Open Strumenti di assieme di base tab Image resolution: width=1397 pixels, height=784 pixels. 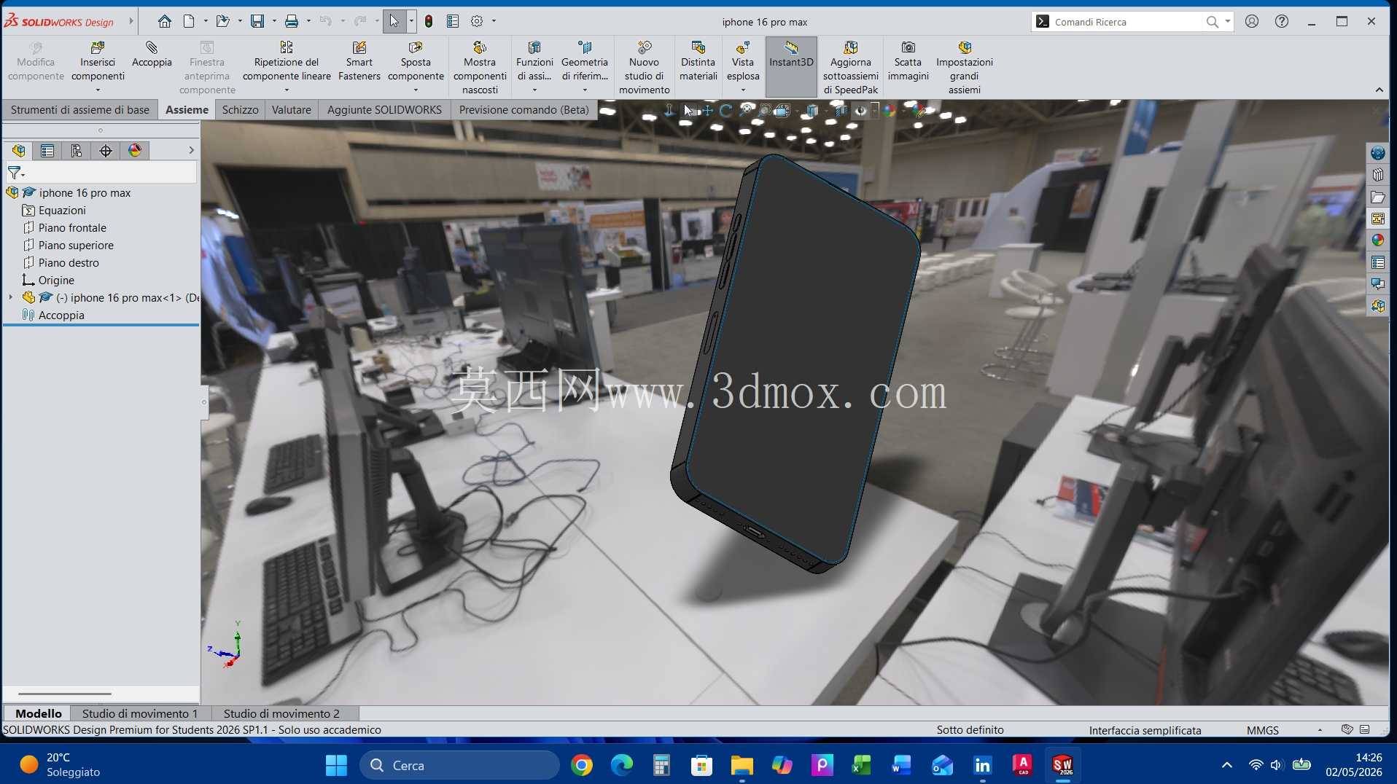tap(79, 110)
